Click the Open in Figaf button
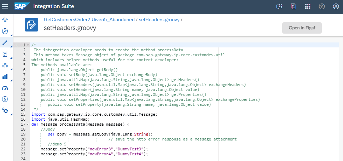This screenshot has width=343, height=161. click(302, 28)
